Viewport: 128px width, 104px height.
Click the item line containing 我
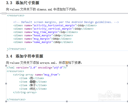tap(32, 78)
